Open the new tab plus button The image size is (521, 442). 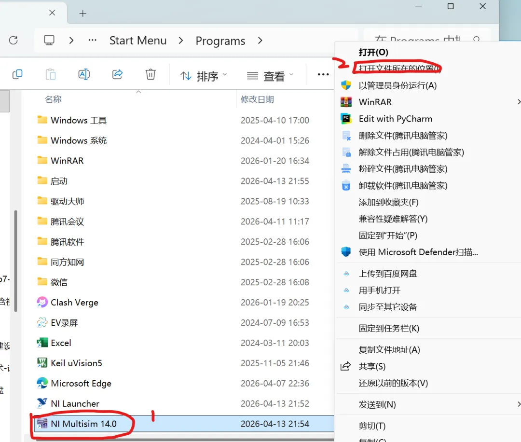click(83, 14)
